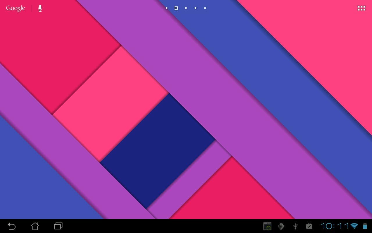Tap the Android USB debugging notification icon
The height and width of the screenshot is (233, 372).
coord(281,226)
